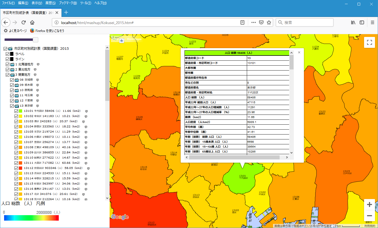The height and width of the screenshot is (228, 378).
Task: Click the 利用規約 link on map
Action: pos(370,226)
